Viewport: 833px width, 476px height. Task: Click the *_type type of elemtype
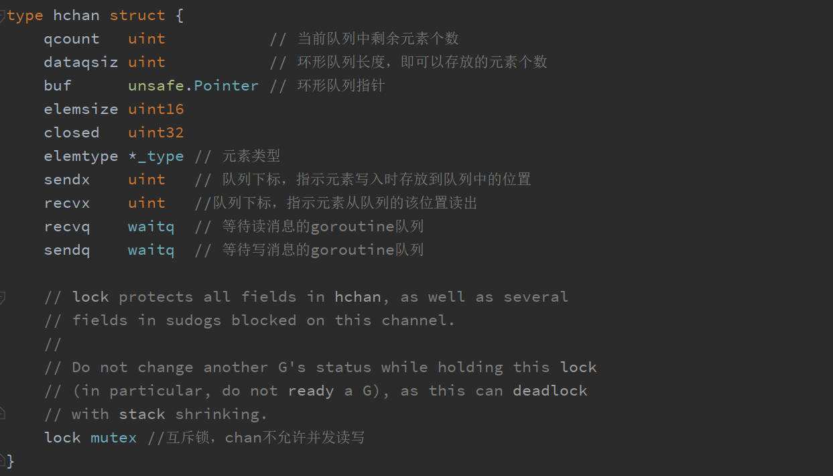pos(156,156)
